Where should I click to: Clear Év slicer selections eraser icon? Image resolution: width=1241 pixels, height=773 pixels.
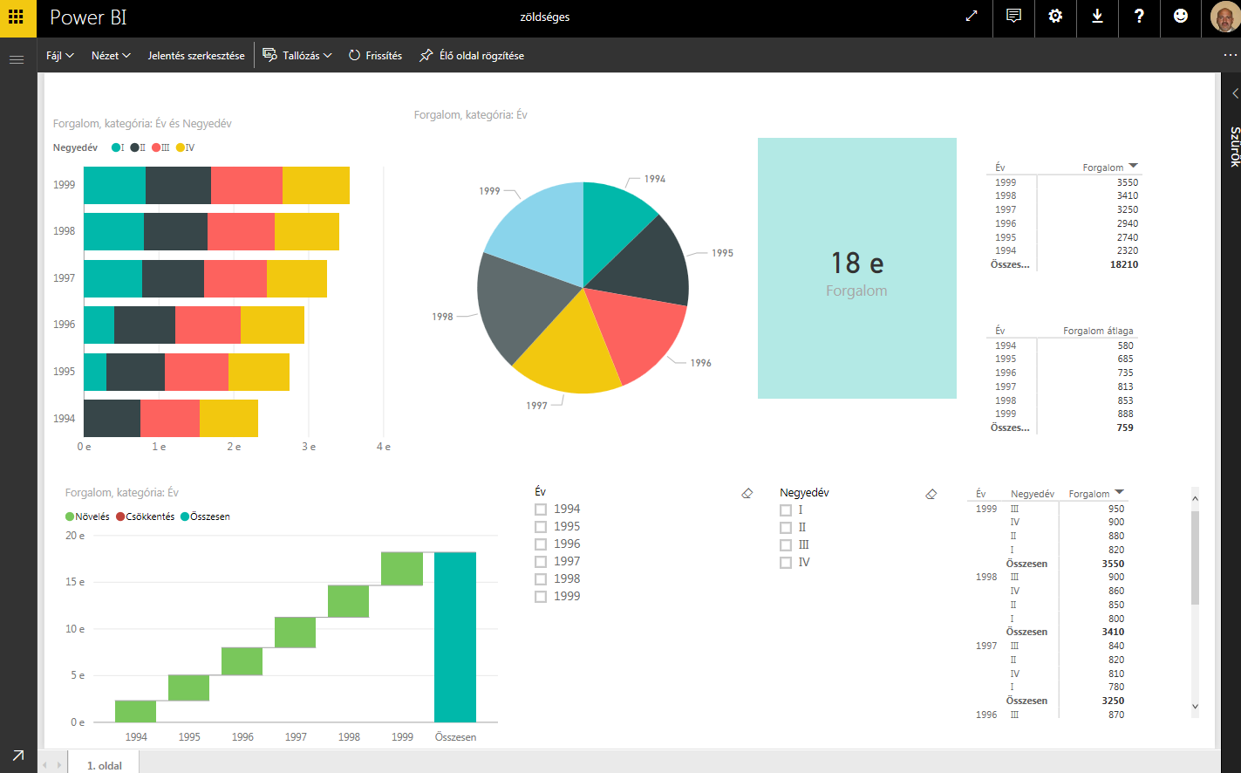[747, 494]
